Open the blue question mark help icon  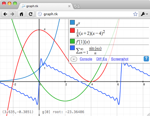[146, 59]
